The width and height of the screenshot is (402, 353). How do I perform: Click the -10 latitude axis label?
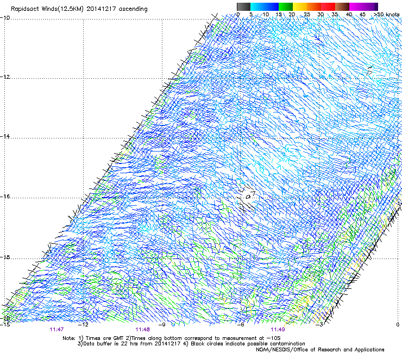click(5, 18)
